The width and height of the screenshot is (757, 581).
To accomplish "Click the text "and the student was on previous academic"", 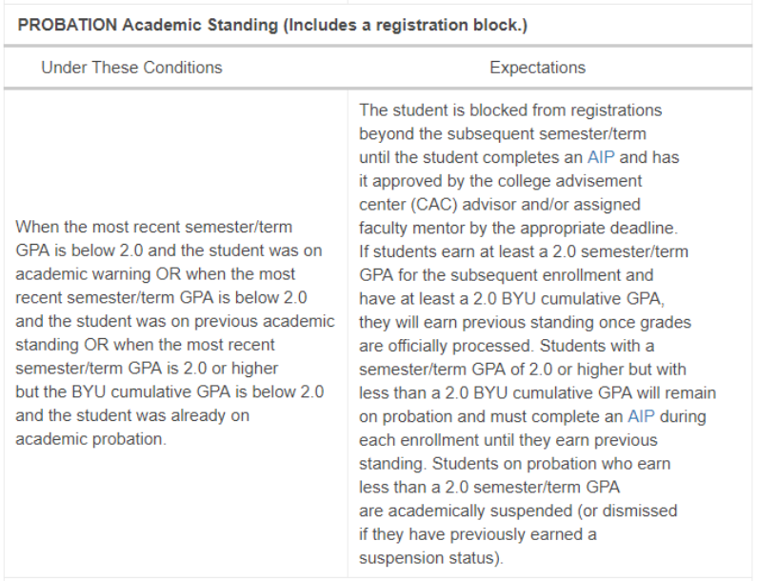I will [175, 321].
